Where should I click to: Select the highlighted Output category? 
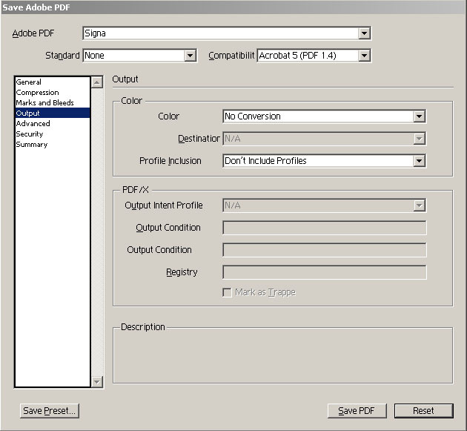[53, 113]
